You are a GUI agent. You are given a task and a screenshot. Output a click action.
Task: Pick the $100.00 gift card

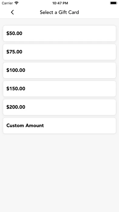pyautogui.click(x=59, y=70)
